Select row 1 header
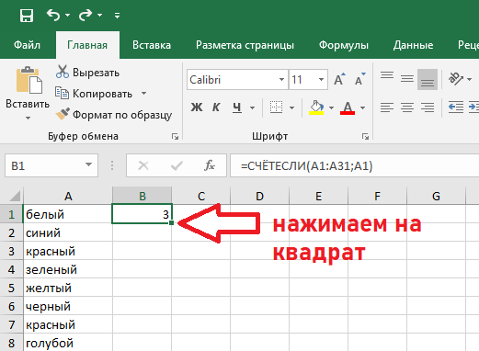Viewport: 479px width, 351px height. point(11,214)
